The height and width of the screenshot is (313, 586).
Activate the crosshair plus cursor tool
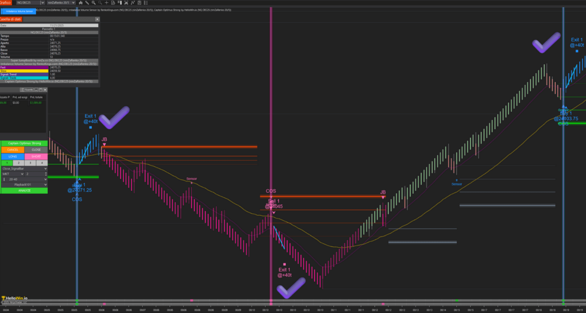(106, 3)
